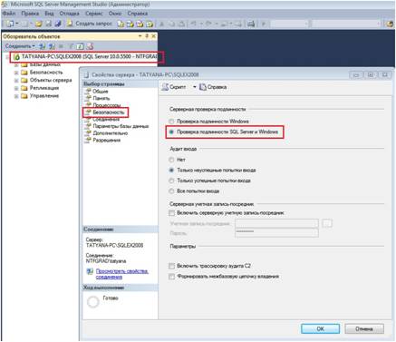Click the Undo arrow icon in main toolbar
This screenshot has width=396, height=342.
[x=194, y=24]
